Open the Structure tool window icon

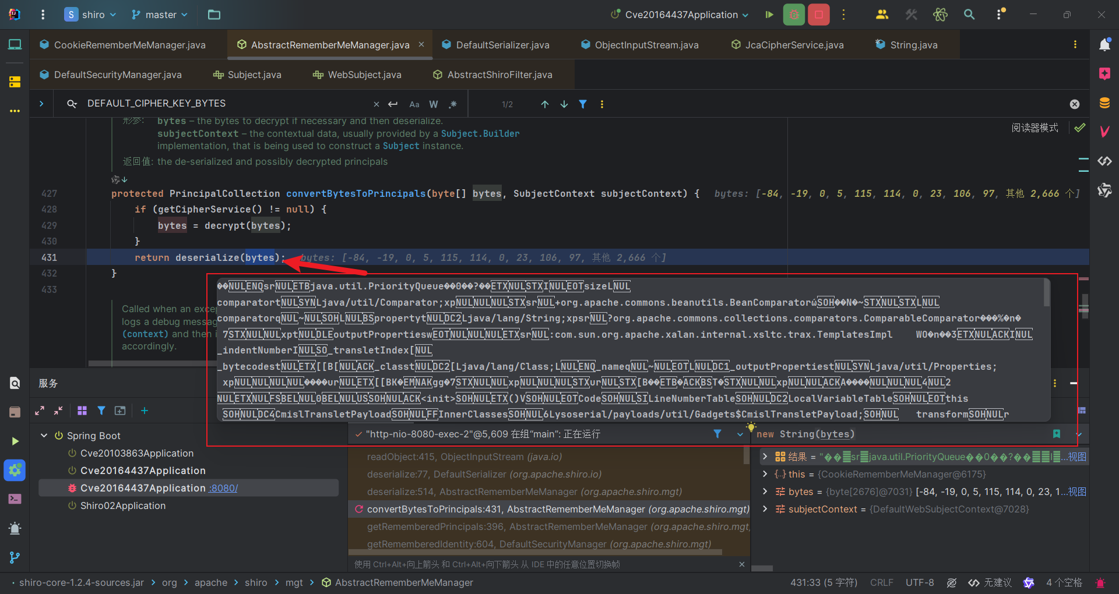coord(15,82)
